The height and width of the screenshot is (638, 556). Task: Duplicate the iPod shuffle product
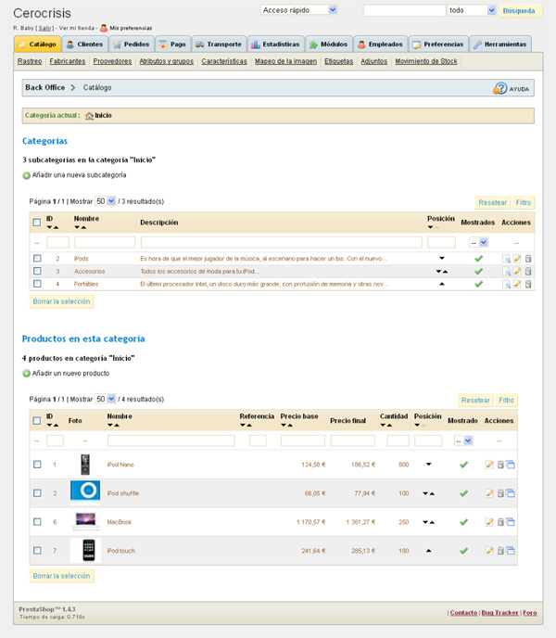point(510,493)
